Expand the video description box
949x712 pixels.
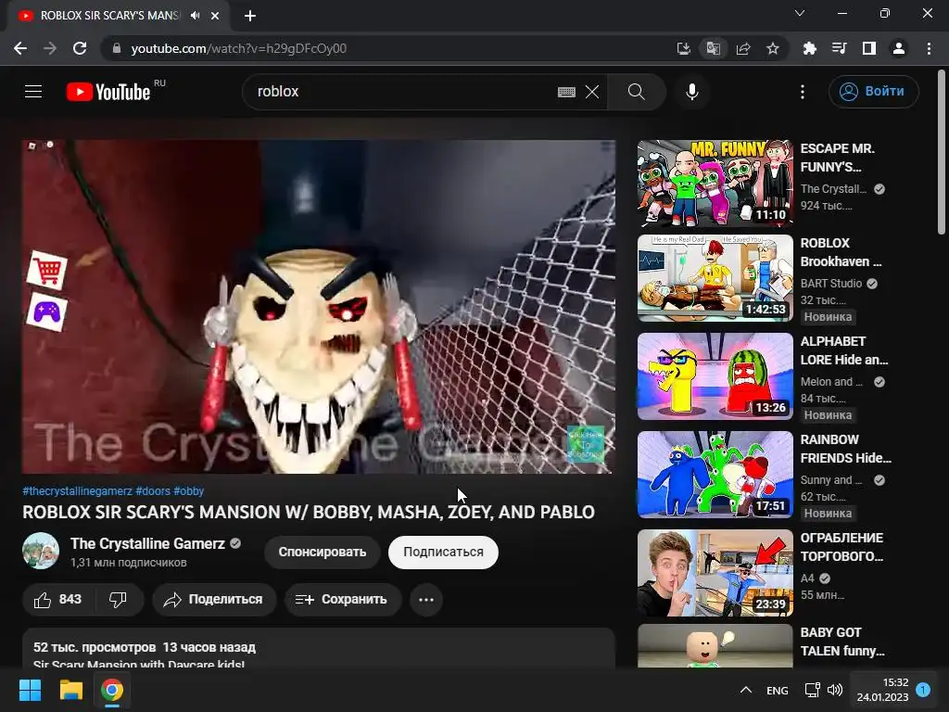[x=319, y=649]
